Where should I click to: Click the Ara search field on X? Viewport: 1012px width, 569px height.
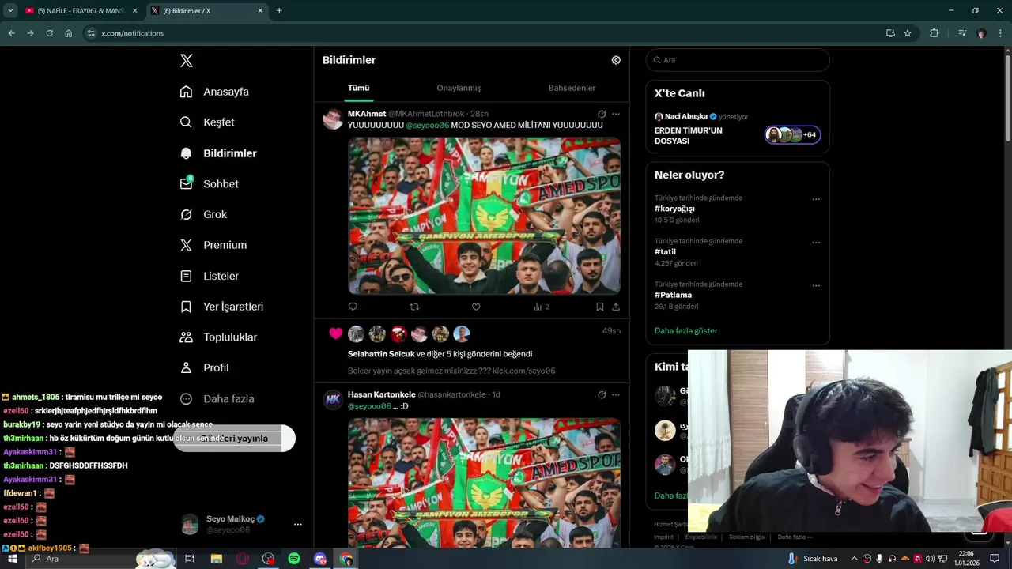click(738, 60)
